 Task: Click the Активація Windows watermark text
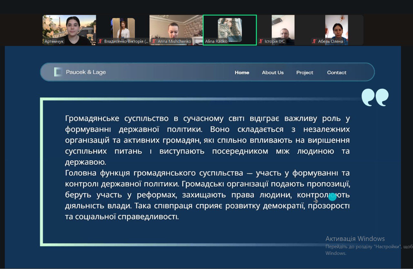[355, 239]
